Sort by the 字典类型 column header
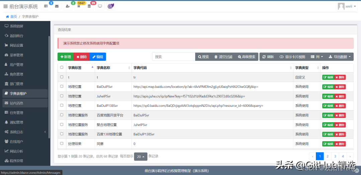Screen dimensions: 361x175 (307, 68)
